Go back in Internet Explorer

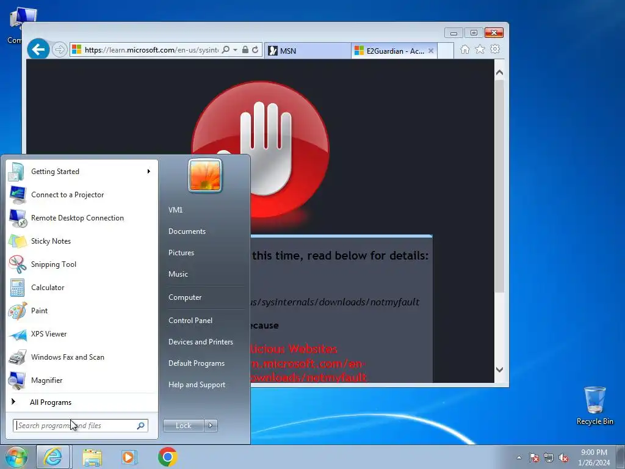(38, 49)
